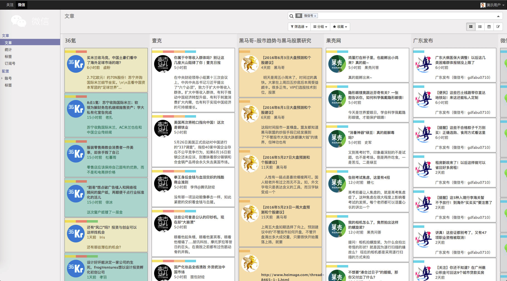This screenshot has height=281, width=507.
Task: Open article 鸡蛋打在杯子里，也能孵出小鸡来
Action: pyautogui.click(x=373, y=60)
